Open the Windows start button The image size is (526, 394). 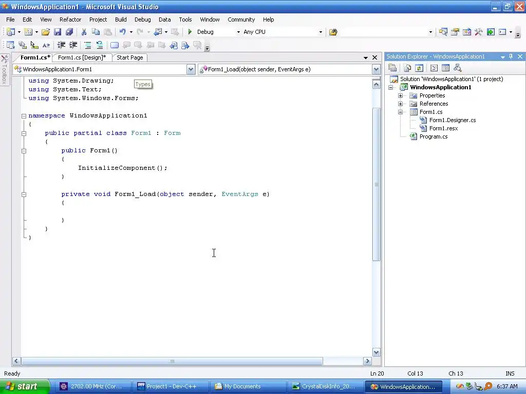pyautogui.click(x=25, y=386)
